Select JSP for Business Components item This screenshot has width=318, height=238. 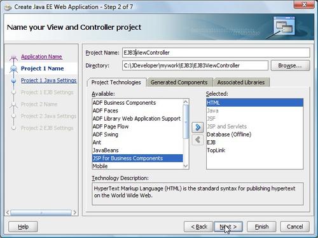click(x=137, y=158)
